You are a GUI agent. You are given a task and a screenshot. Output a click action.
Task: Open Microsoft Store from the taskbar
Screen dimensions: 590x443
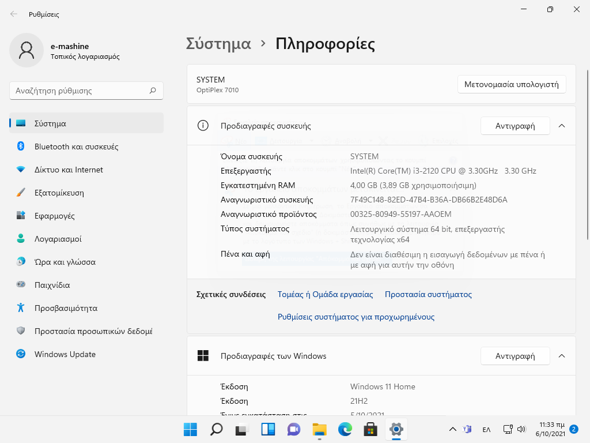pos(370,429)
